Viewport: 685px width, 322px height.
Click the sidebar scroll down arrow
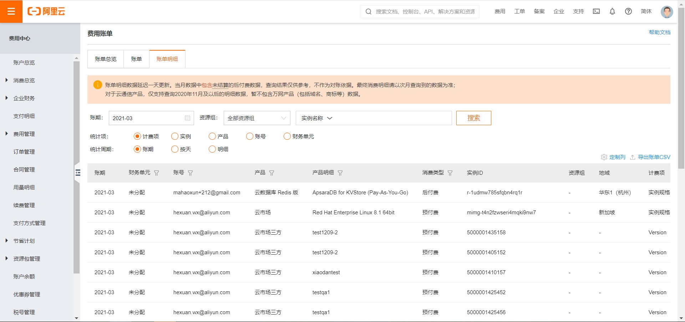click(x=76, y=318)
